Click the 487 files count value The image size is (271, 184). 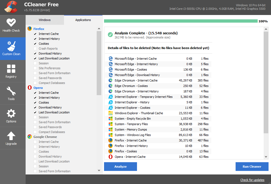point(203,140)
